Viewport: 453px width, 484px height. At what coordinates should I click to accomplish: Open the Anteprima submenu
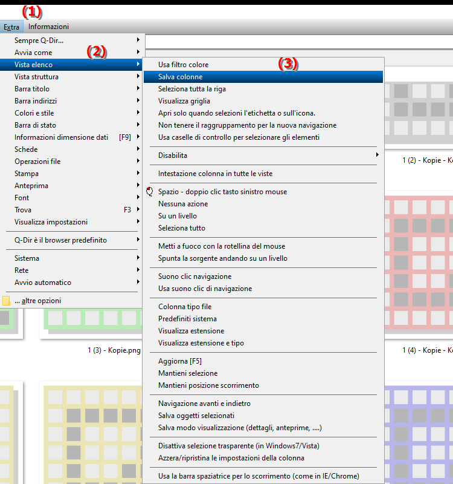coord(71,186)
